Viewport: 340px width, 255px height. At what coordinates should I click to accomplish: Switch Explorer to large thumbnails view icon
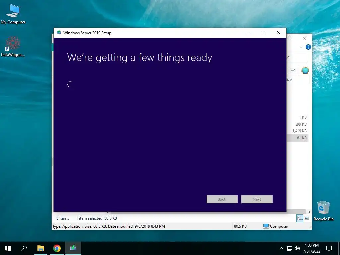[x=307, y=218]
